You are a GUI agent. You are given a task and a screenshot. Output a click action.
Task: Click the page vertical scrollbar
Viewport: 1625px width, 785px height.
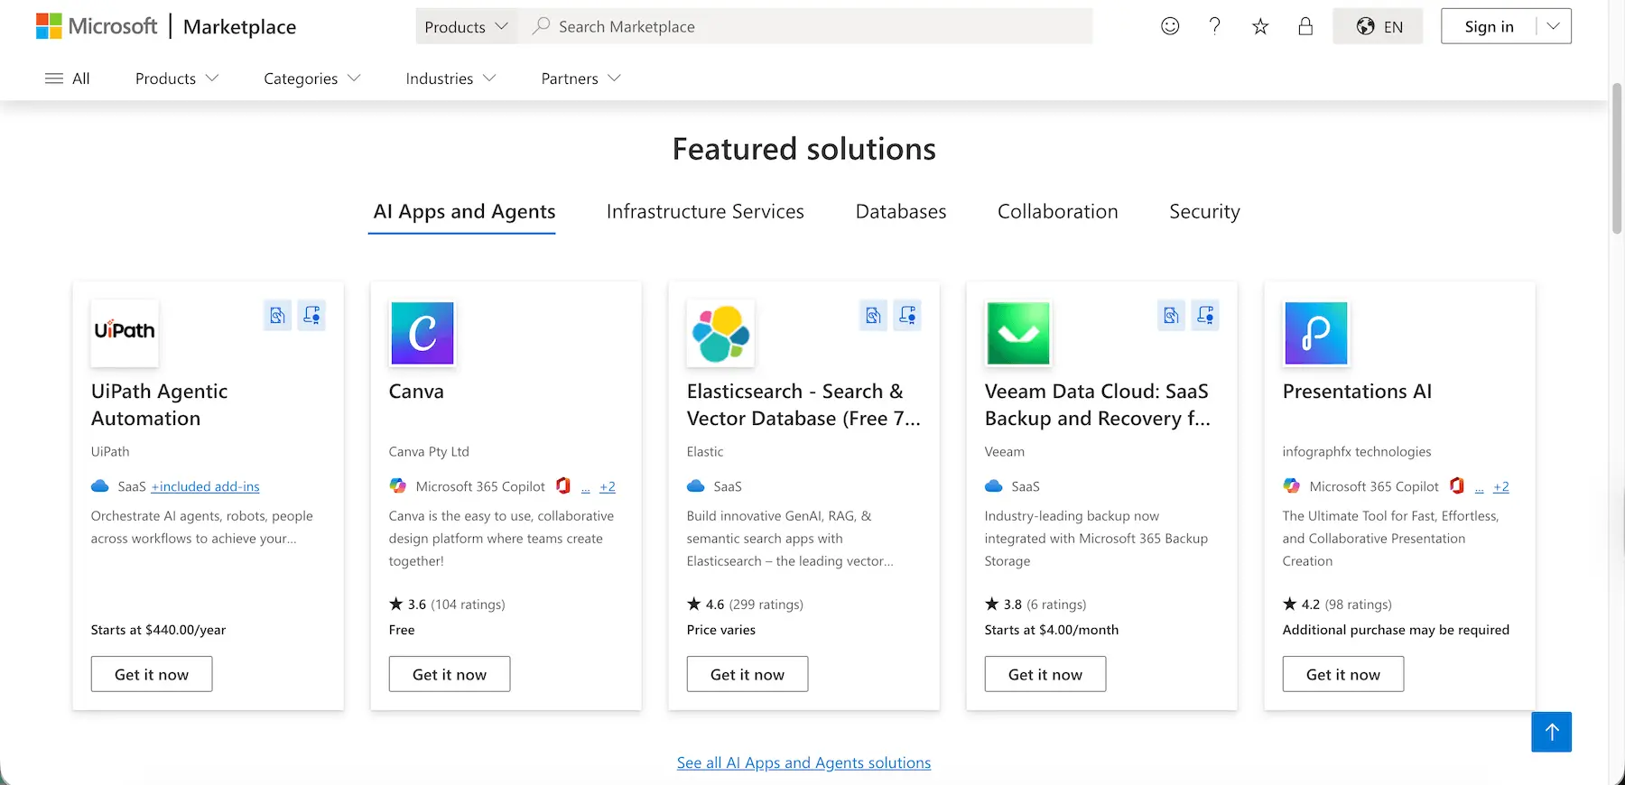pos(1617,158)
